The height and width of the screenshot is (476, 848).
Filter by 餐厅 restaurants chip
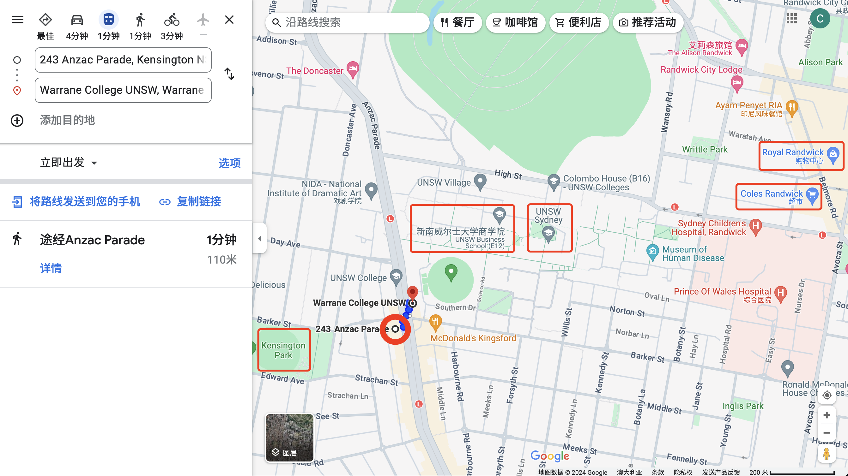click(457, 23)
